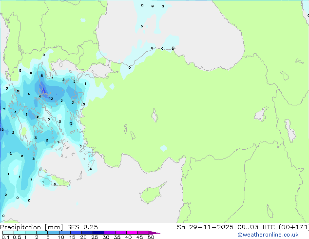Screen dimensions: 309x239
Task: Select the lightest cyan legend color at 0.1
Action: point(7,233)
